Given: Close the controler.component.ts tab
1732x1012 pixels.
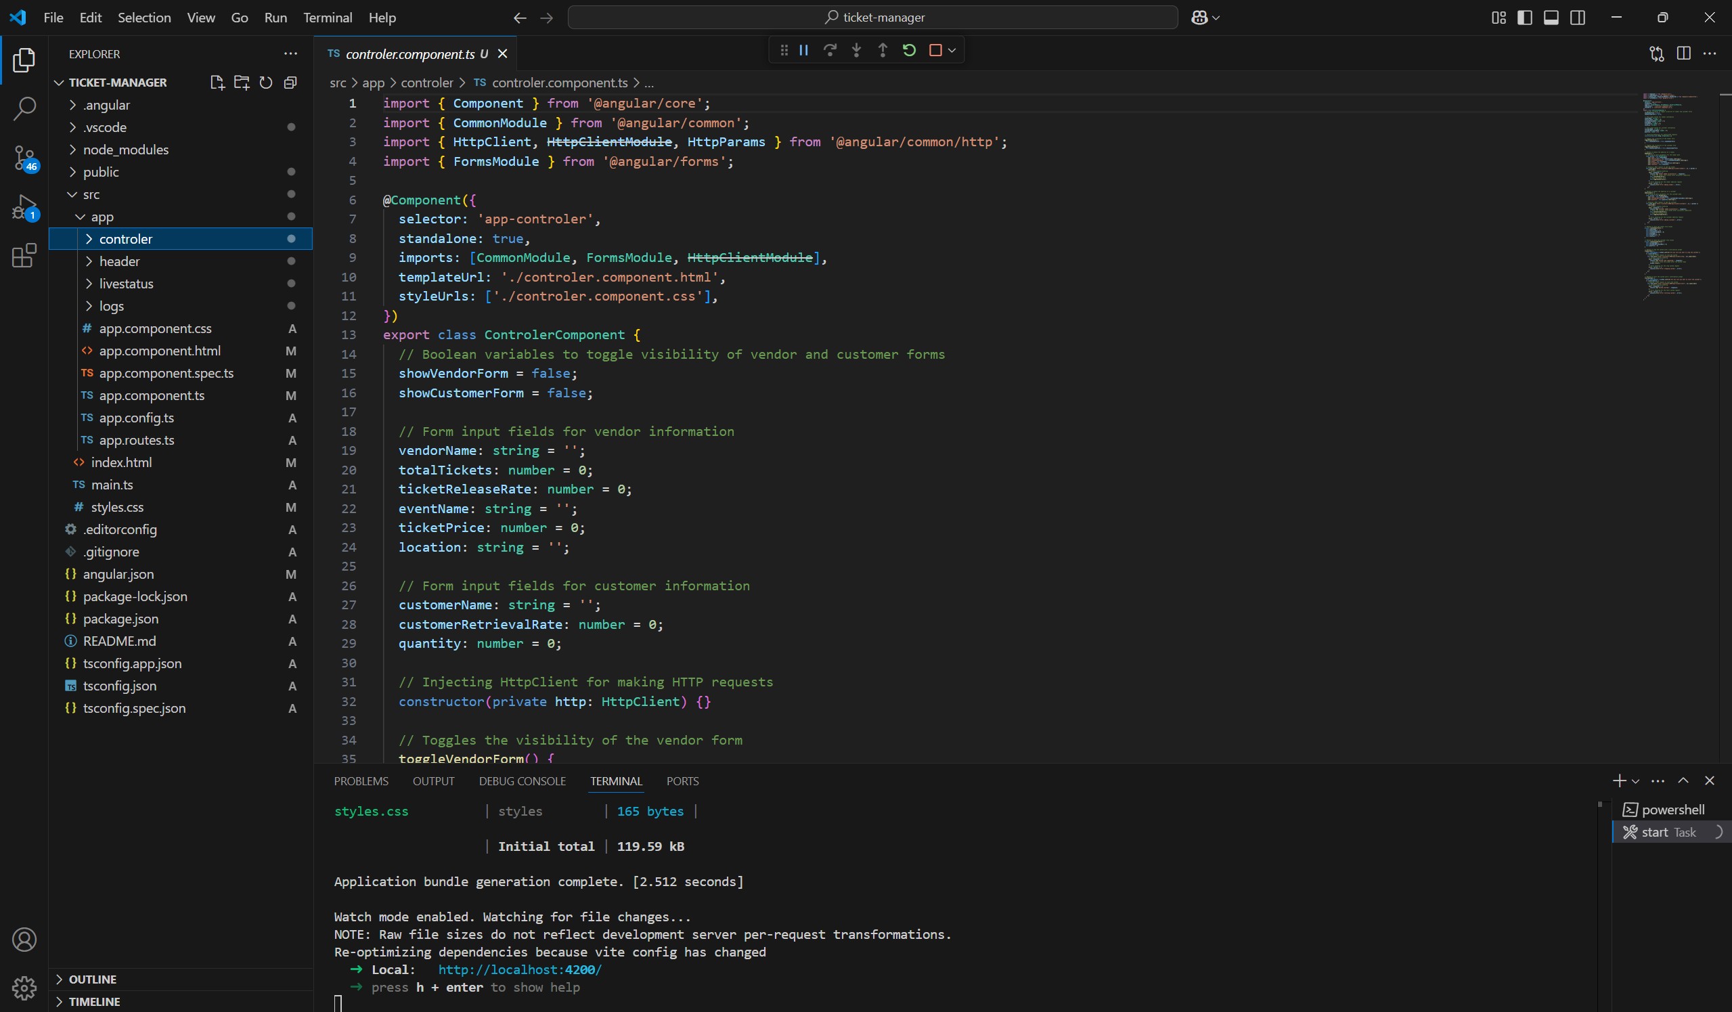Looking at the screenshot, I should click(502, 53).
